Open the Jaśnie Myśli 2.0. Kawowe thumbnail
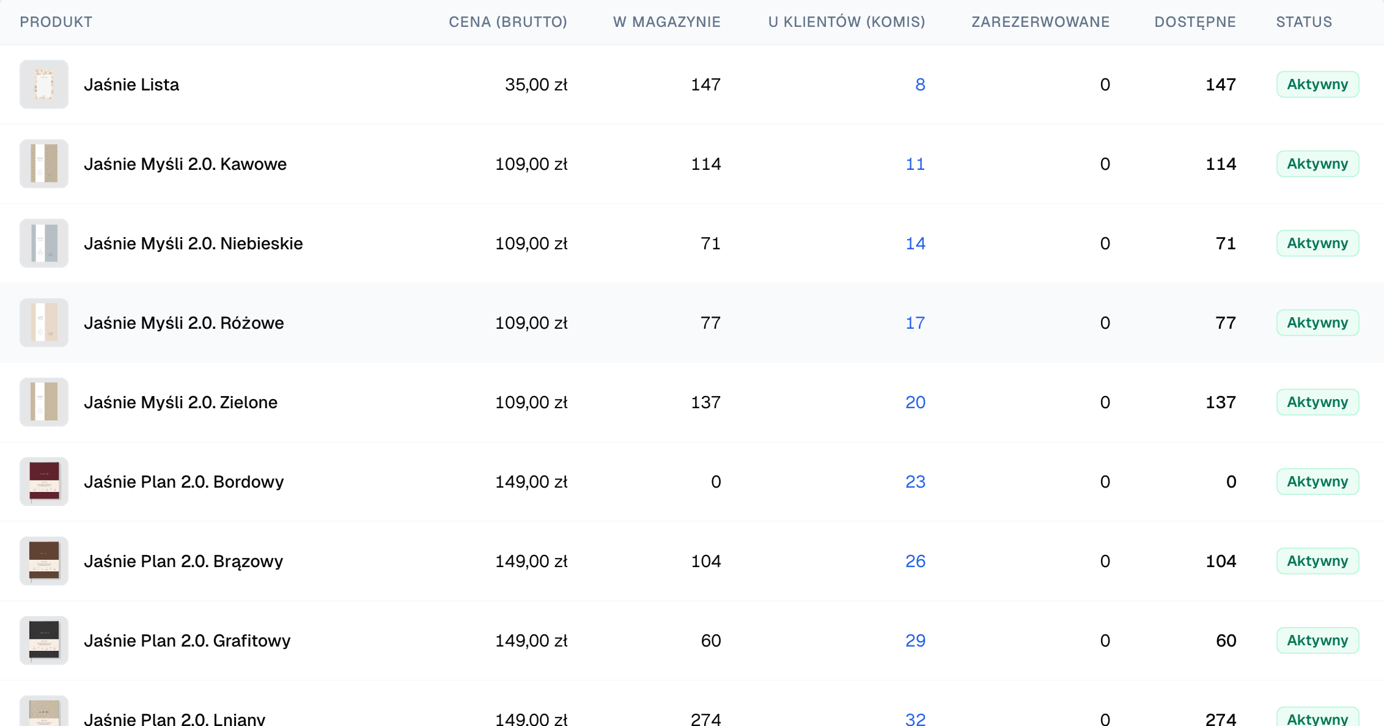Viewport: 1384px width, 726px height. [x=44, y=164]
